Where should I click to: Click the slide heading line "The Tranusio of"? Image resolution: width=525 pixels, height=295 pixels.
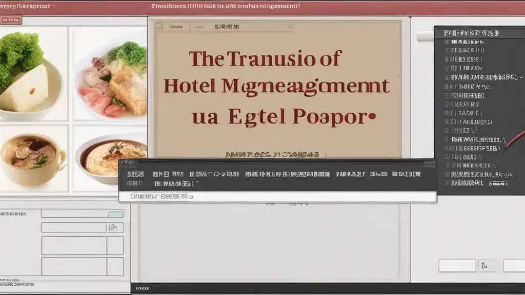pyautogui.click(x=265, y=59)
